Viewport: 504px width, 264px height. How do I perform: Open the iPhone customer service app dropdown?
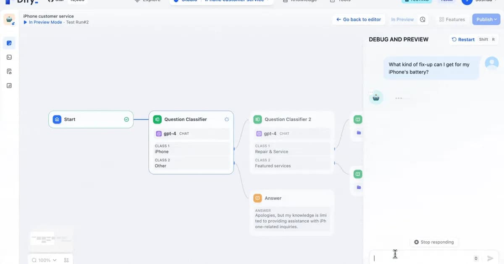(236, 1)
